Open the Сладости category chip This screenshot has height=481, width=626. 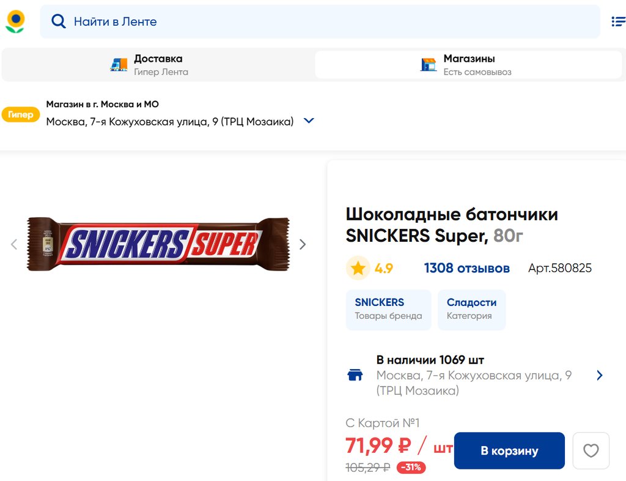[471, 309]
